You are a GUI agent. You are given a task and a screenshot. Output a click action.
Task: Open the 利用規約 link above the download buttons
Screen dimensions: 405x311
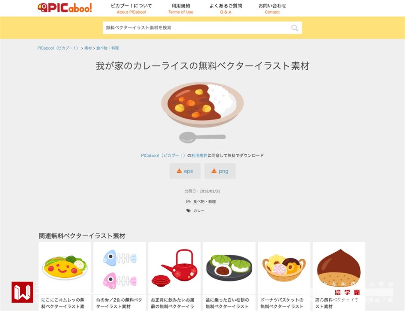click(199, 155)
